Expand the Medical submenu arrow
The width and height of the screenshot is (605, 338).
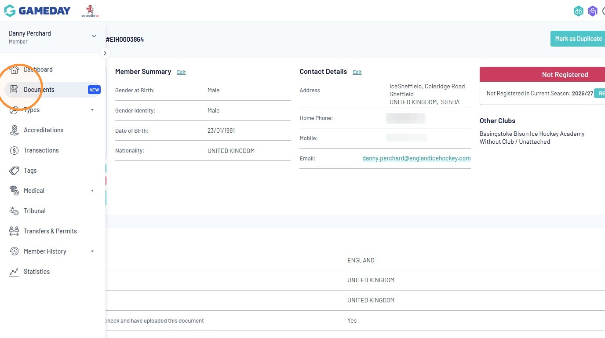92,191
